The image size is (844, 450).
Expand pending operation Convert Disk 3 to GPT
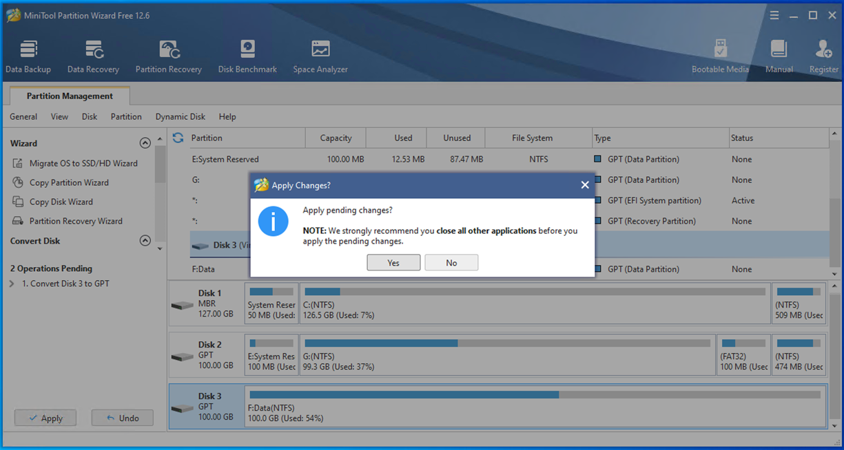point(12,283)
